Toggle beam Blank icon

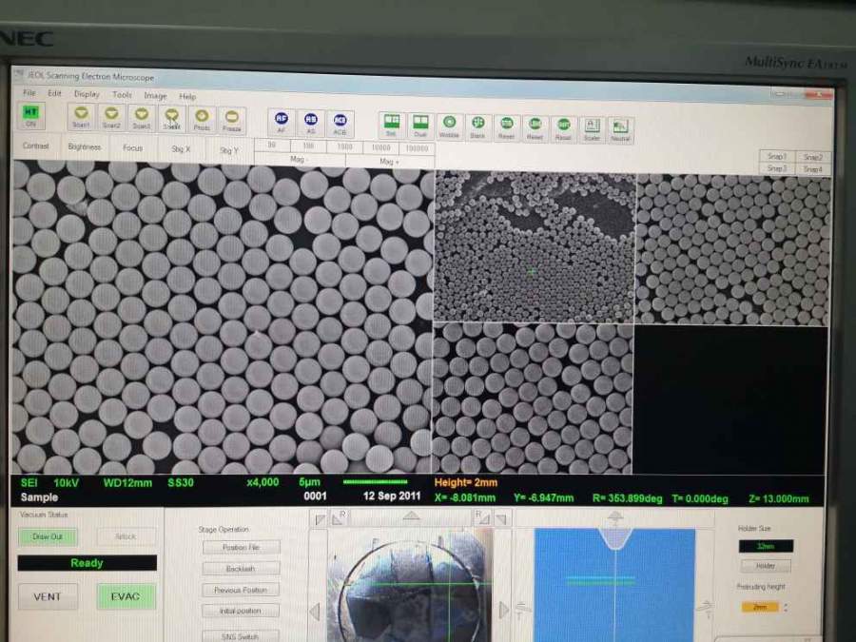tap(477, 126)
